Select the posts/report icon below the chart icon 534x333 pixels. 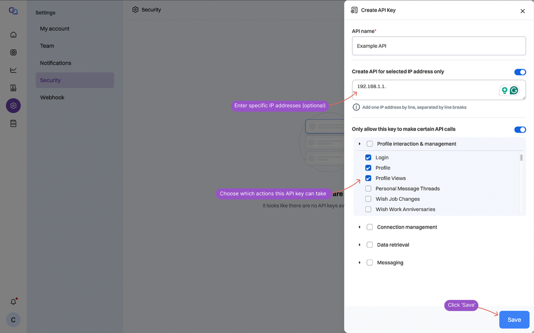13,87
